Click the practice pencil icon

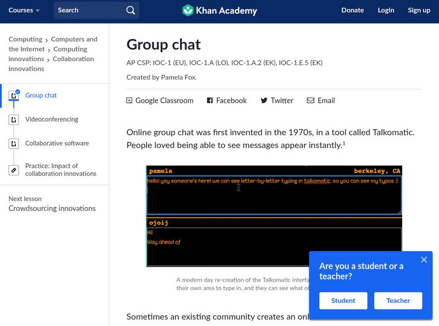(13, 170)
